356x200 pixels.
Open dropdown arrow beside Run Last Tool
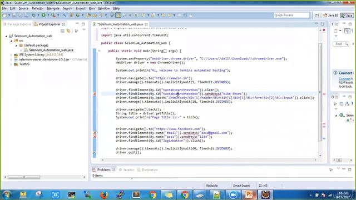[58, 15]
